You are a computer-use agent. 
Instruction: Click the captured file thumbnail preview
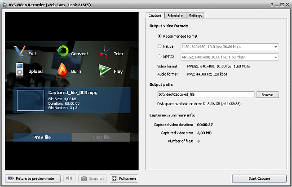pos(31,100)
